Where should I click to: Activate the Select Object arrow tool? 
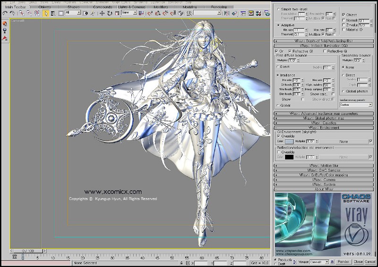tap(46, 13)
